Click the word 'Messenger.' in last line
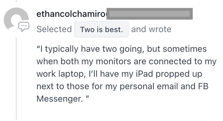Viewport: 223px width, 121px height. click(x=60, y=99)
